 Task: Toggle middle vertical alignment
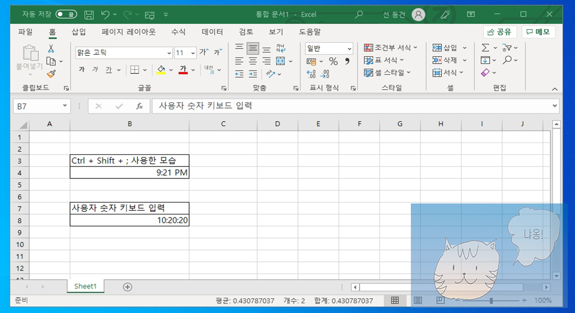(x=253, y=48)
